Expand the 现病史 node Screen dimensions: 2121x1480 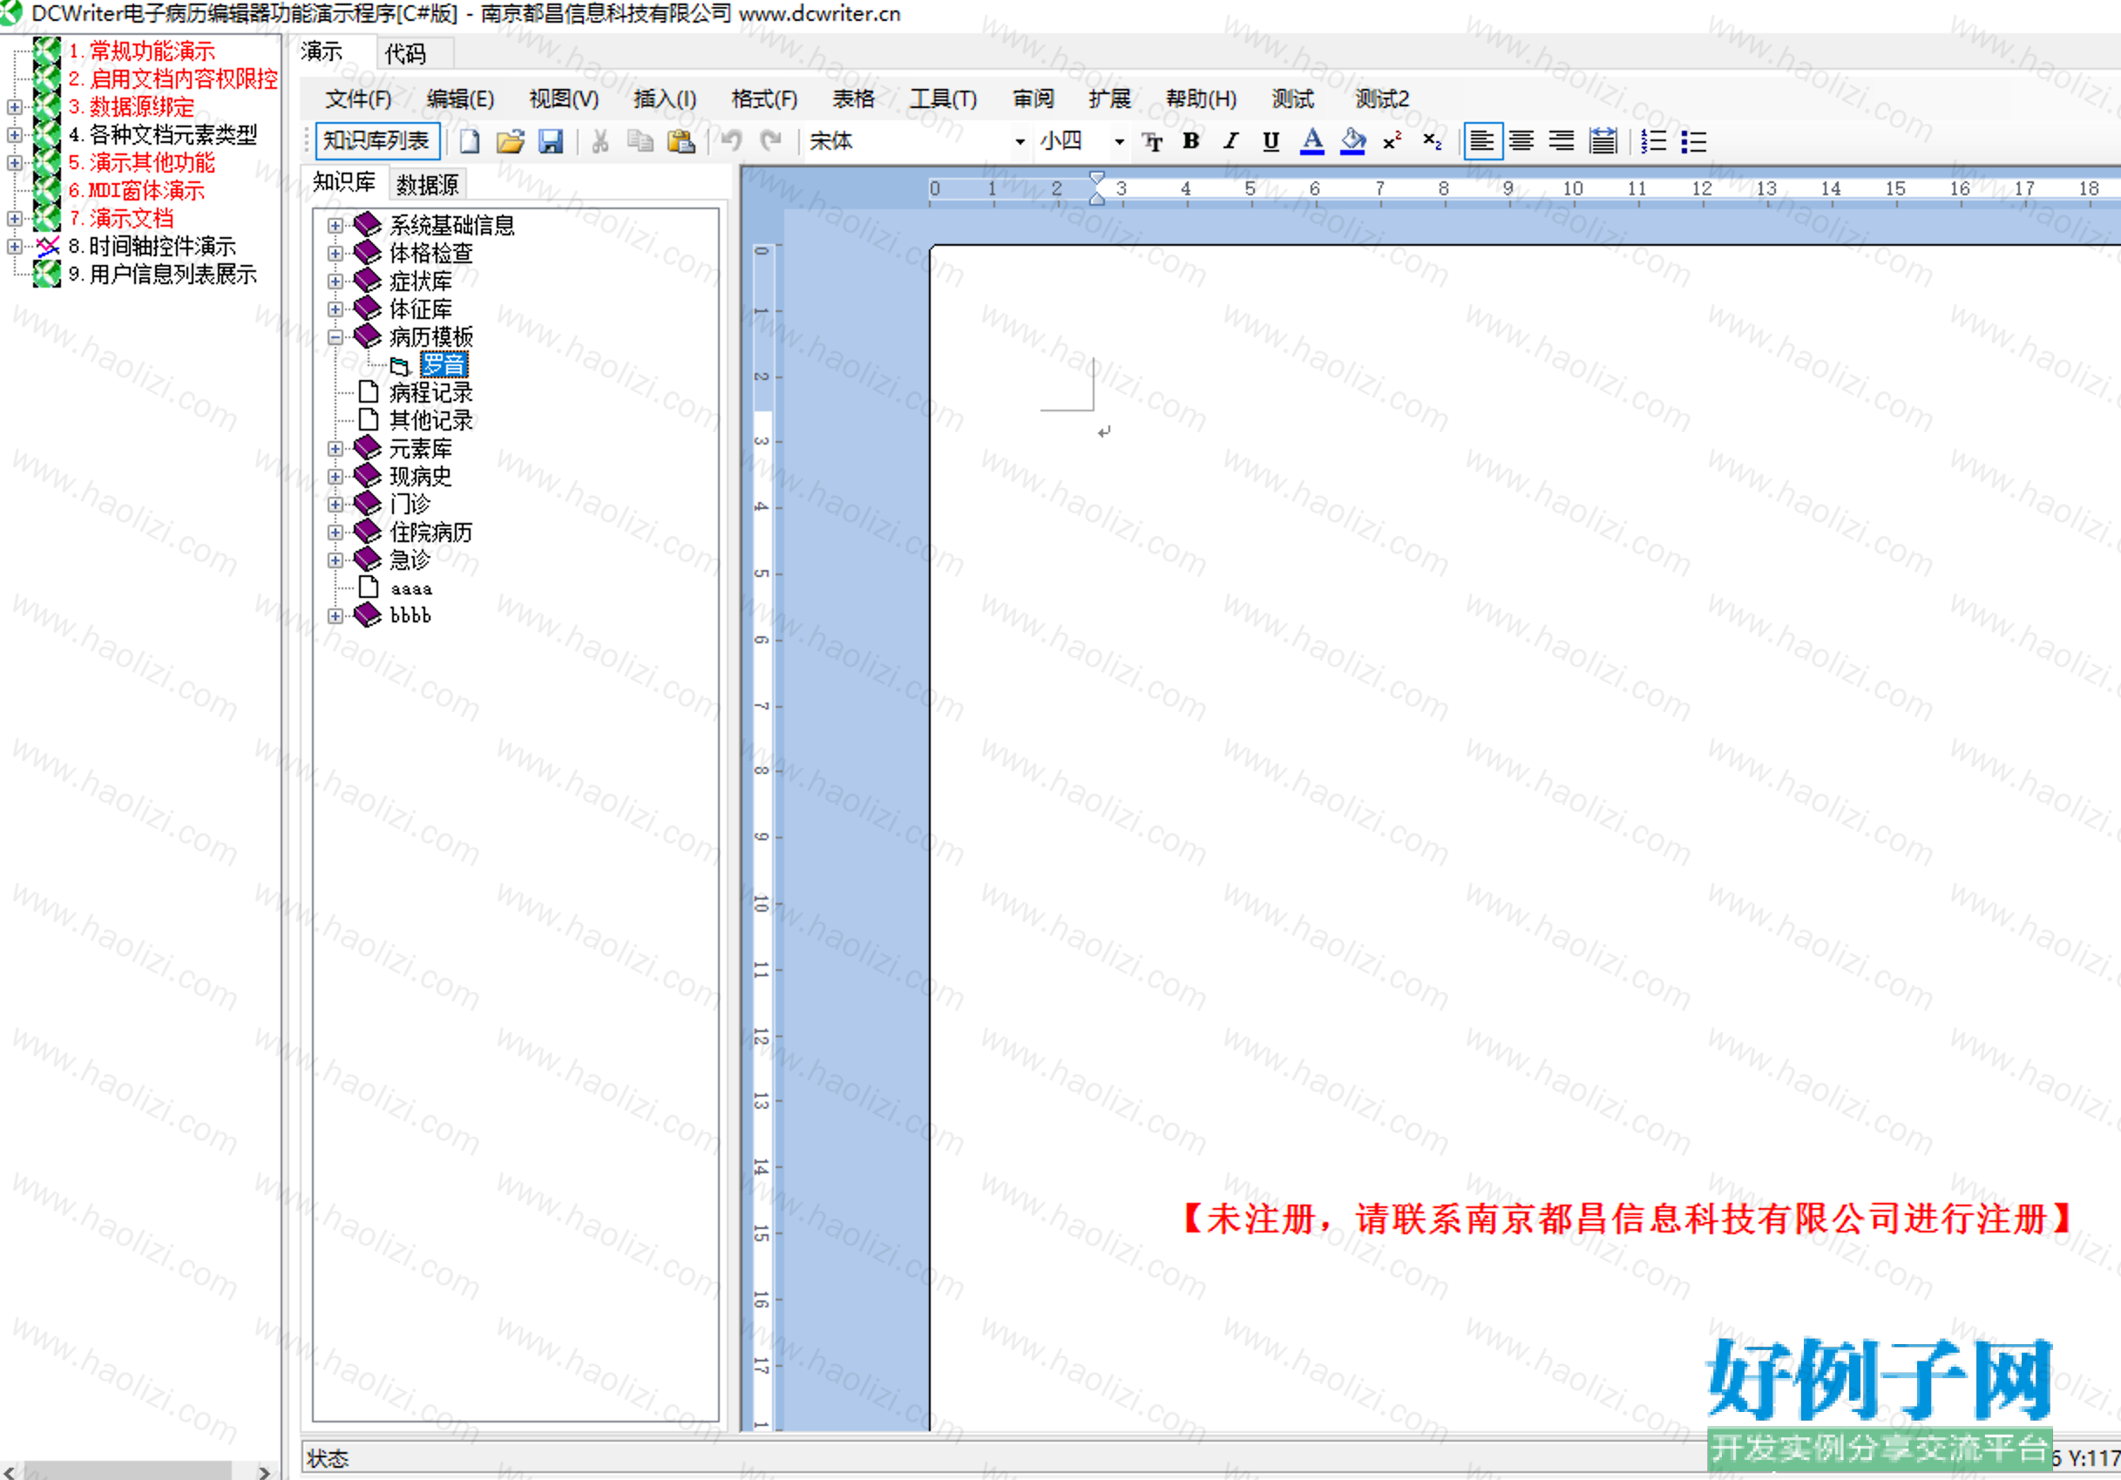pyautogui.click(x=335, y=477)
